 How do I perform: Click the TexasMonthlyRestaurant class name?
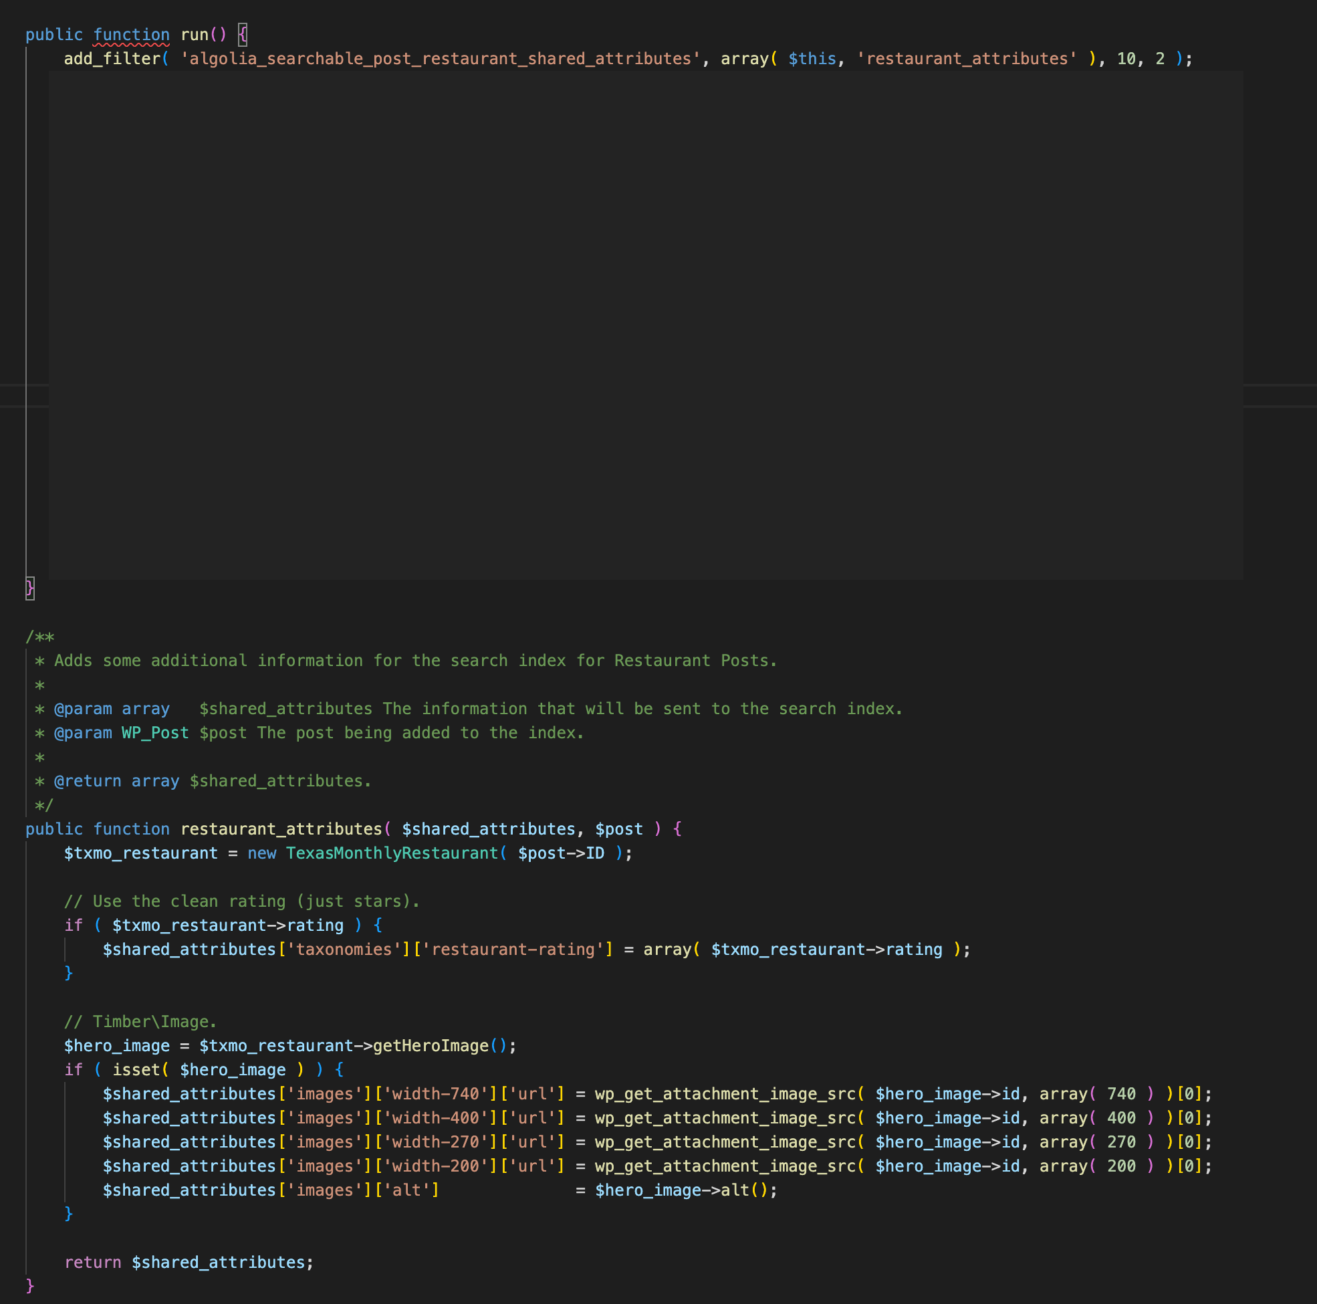click(x=391, y=853)
